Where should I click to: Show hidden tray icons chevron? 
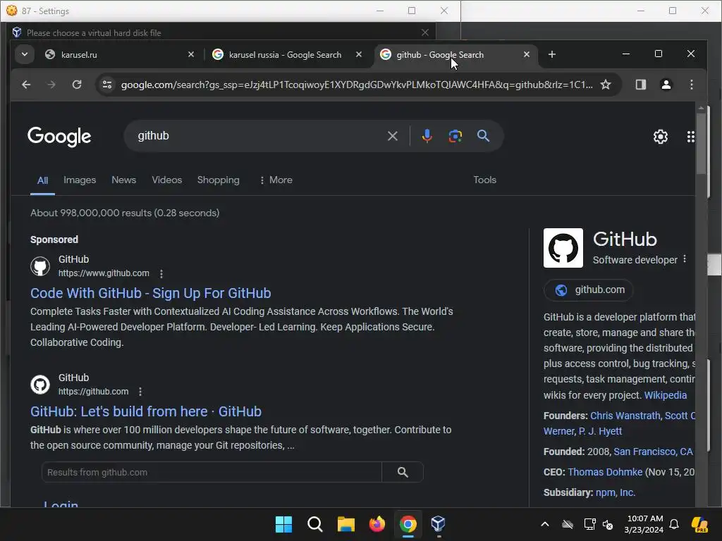coord(545,524)
